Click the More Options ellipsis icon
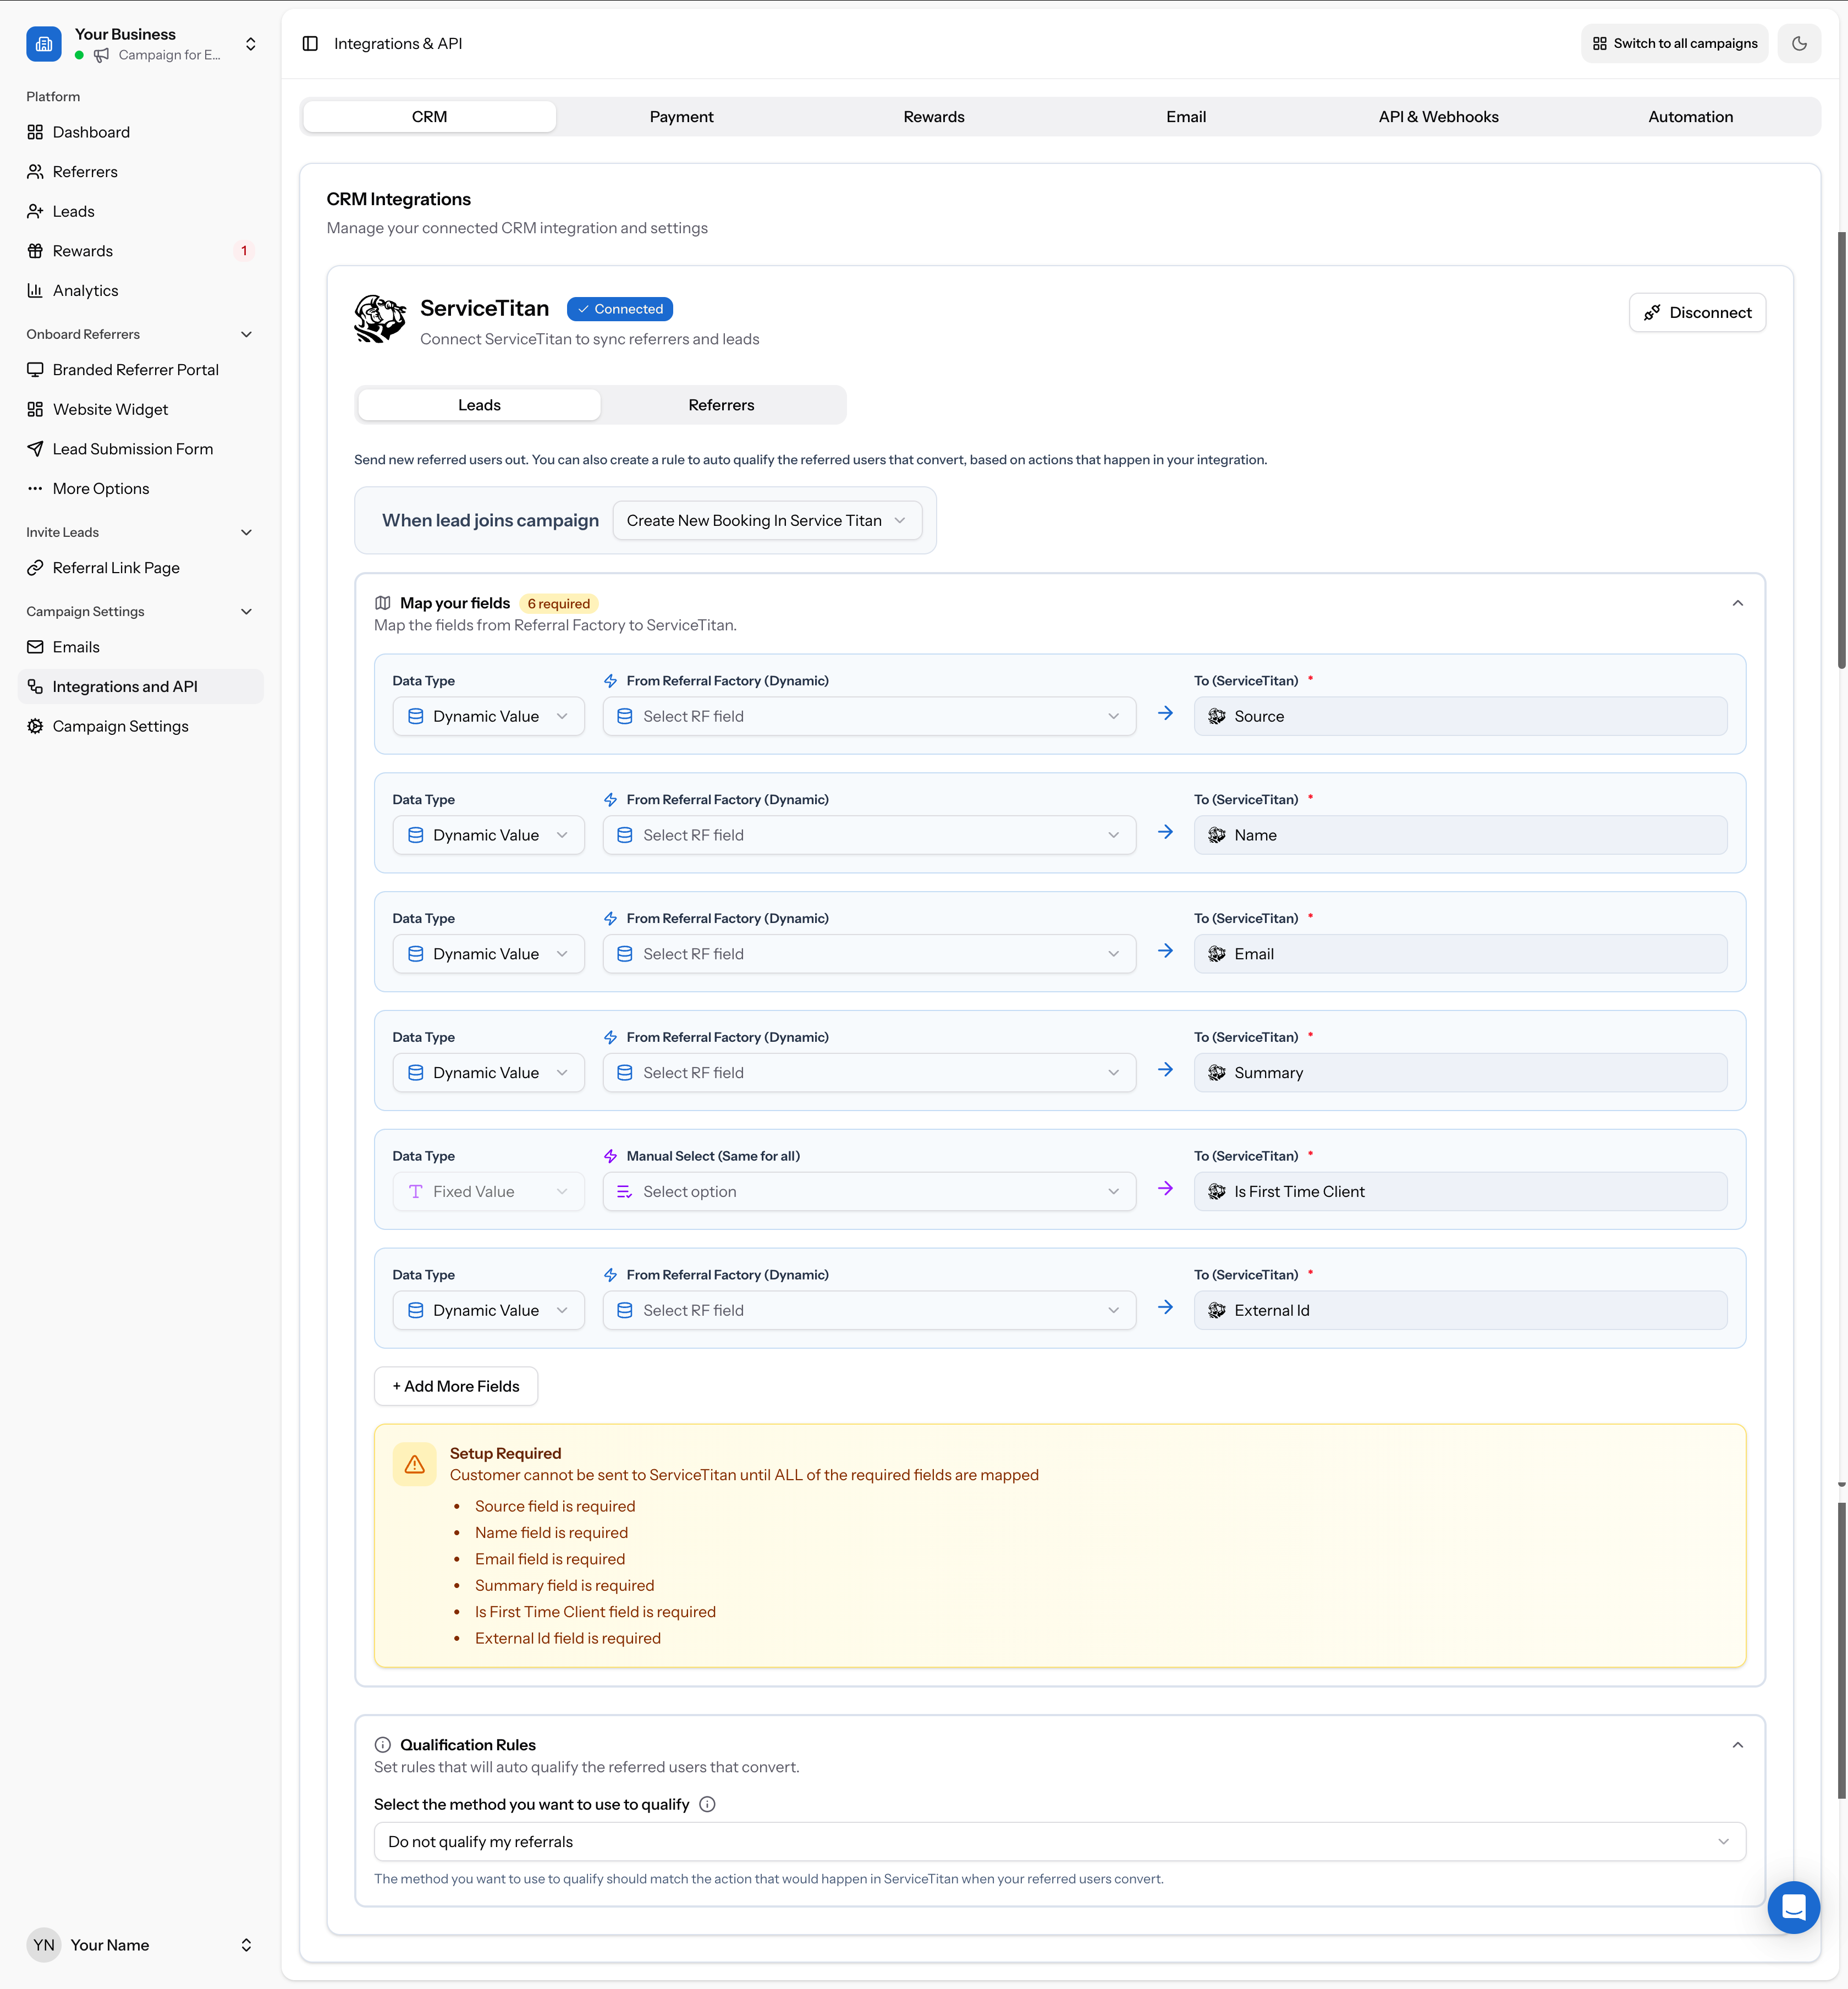 click(35, 488)
